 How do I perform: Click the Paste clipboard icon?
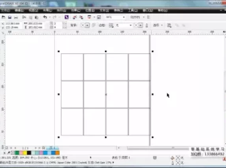point(36,17)
